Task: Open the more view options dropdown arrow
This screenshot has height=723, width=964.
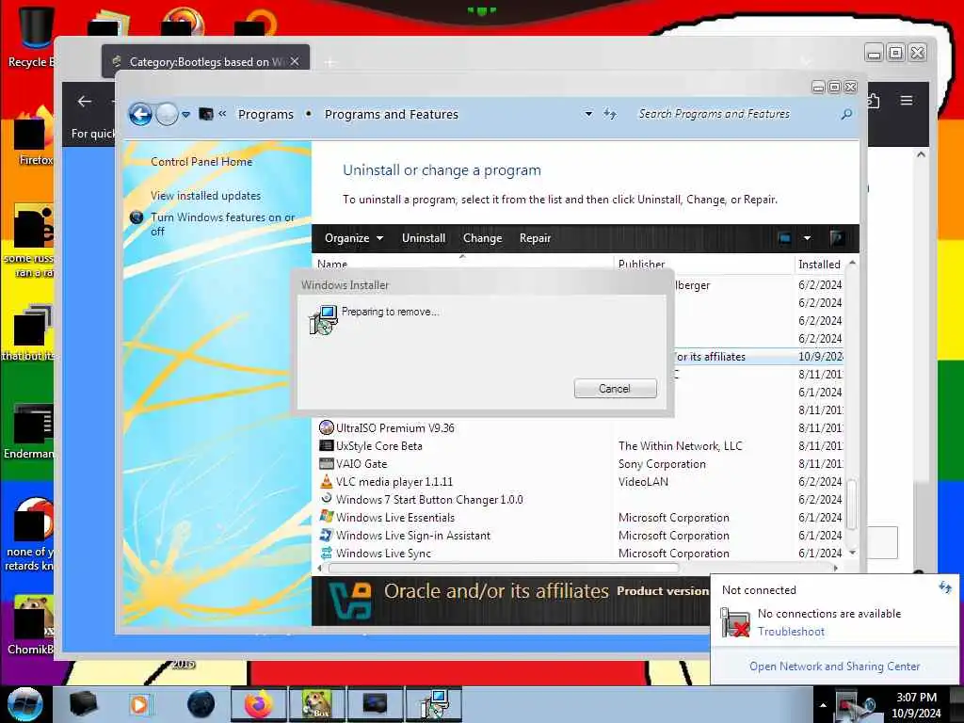Action: pos(807,238)
